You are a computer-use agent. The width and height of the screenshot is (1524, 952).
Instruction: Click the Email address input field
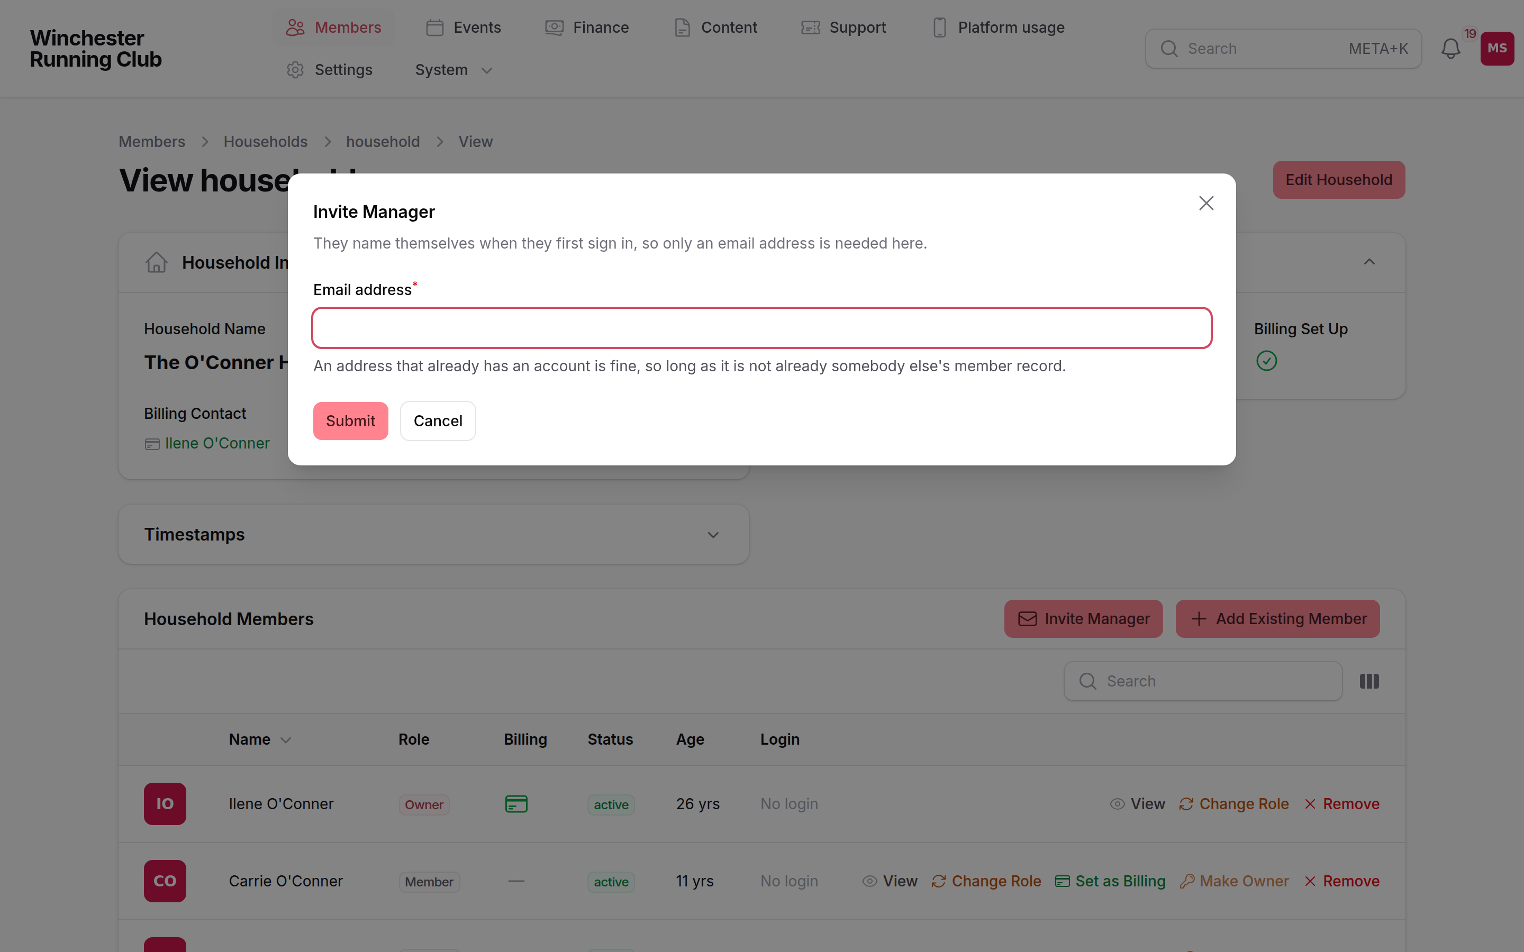[761, 328]
